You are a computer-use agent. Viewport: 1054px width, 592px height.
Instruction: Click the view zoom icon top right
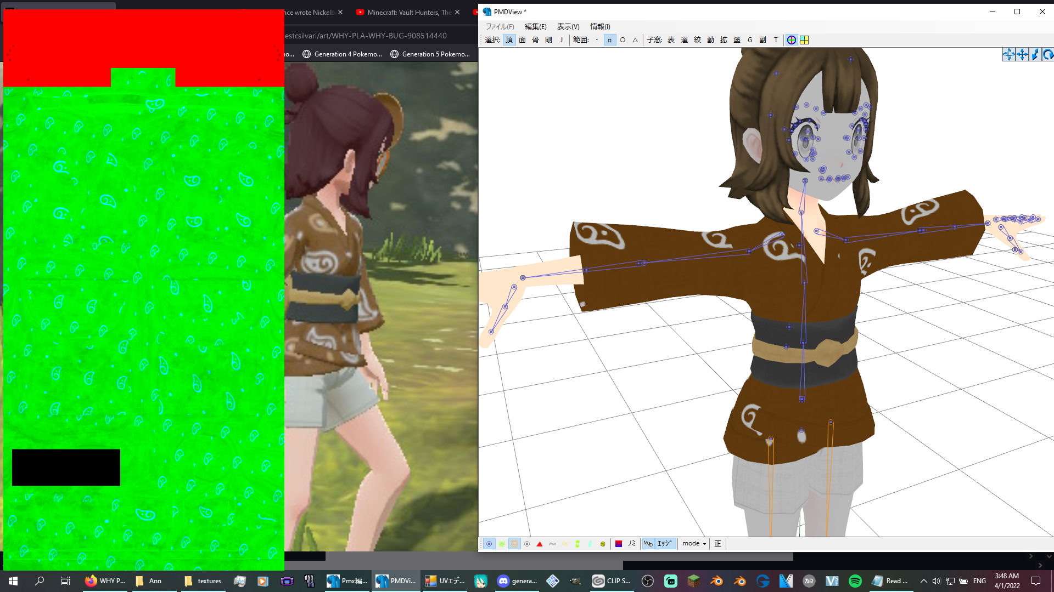click(1035, 54)
